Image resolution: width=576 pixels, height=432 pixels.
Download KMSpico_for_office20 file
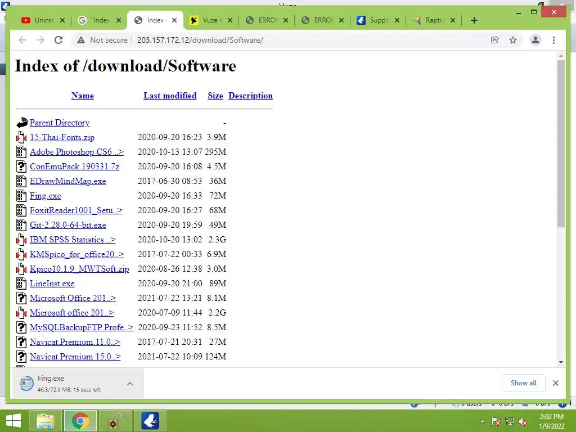click(76, 254)
